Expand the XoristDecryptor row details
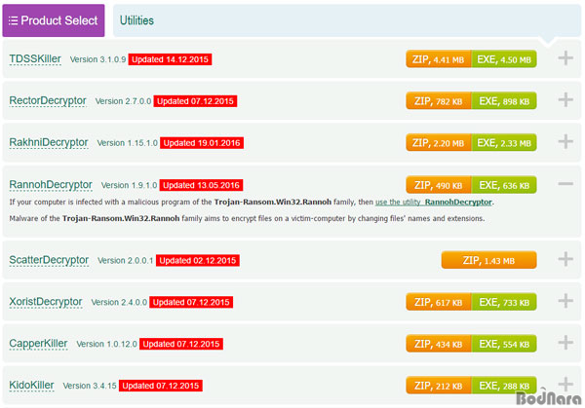585x408 pixels. [x=565, y=300]
